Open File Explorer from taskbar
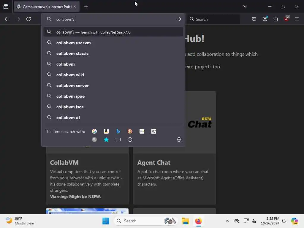The width and height of the screenshot is (304, 228). (185, 221)
